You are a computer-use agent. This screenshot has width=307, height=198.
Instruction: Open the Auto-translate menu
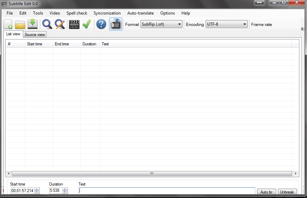140,13
